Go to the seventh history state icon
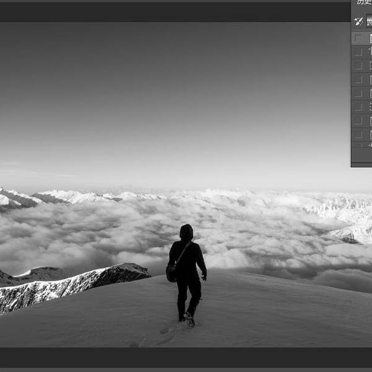Image resolution: width=372 pixels, height=372 pixels. click(x=370, y=120)
